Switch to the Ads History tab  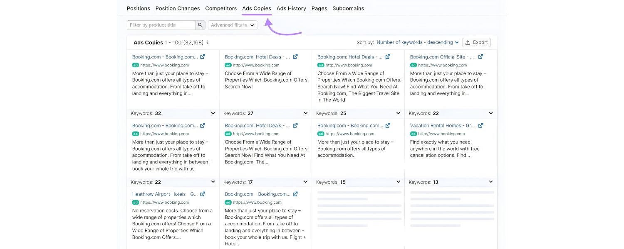coord(291,8)
